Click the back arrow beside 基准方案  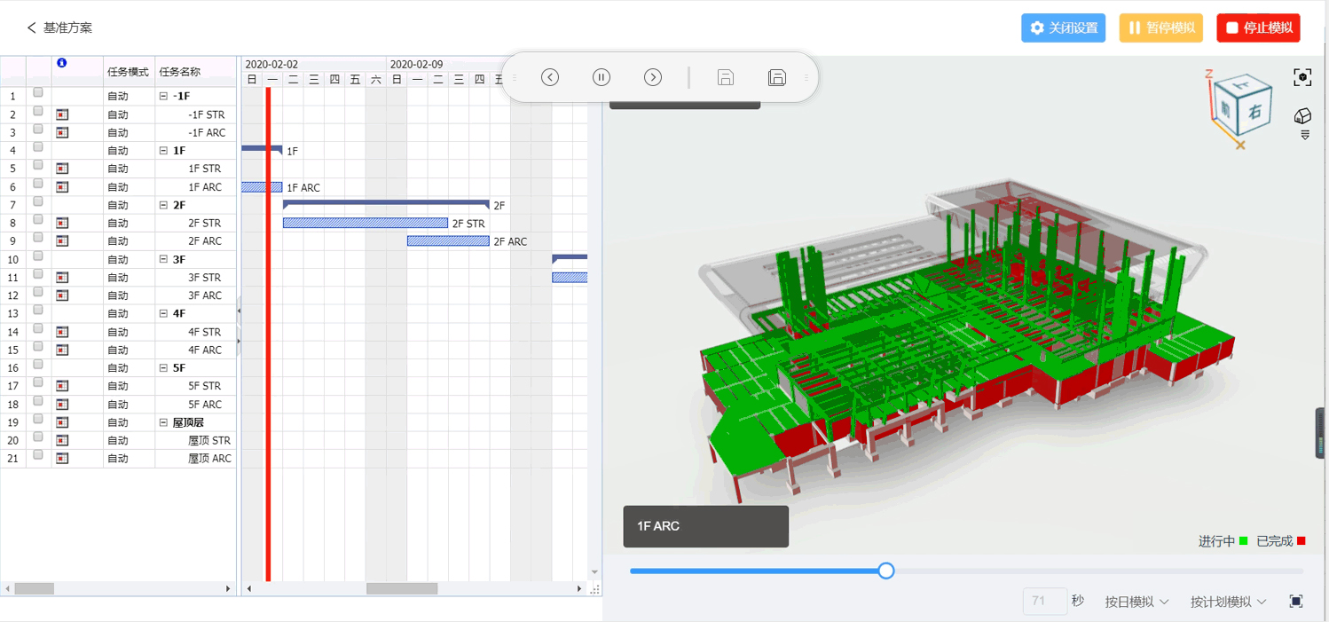pyautogui.click(x=32, y=28)
